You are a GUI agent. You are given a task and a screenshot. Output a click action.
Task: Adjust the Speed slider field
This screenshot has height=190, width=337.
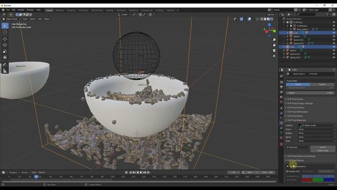click(310, 93)
